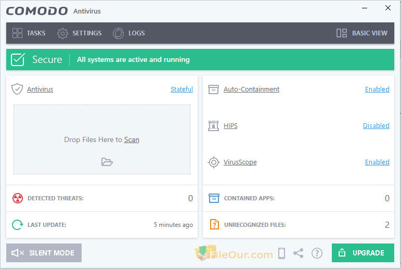This screenshot has height=269, width=401.
Task: Click the Contained Apps box icon
Action: [214, 198]
